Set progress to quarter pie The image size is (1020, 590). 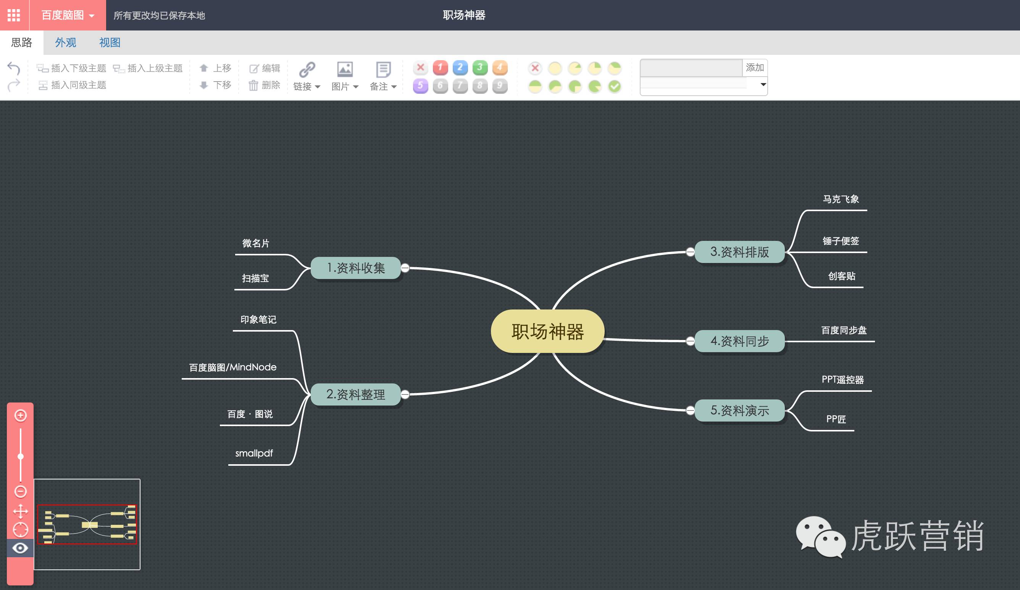[x=595, y=68]
